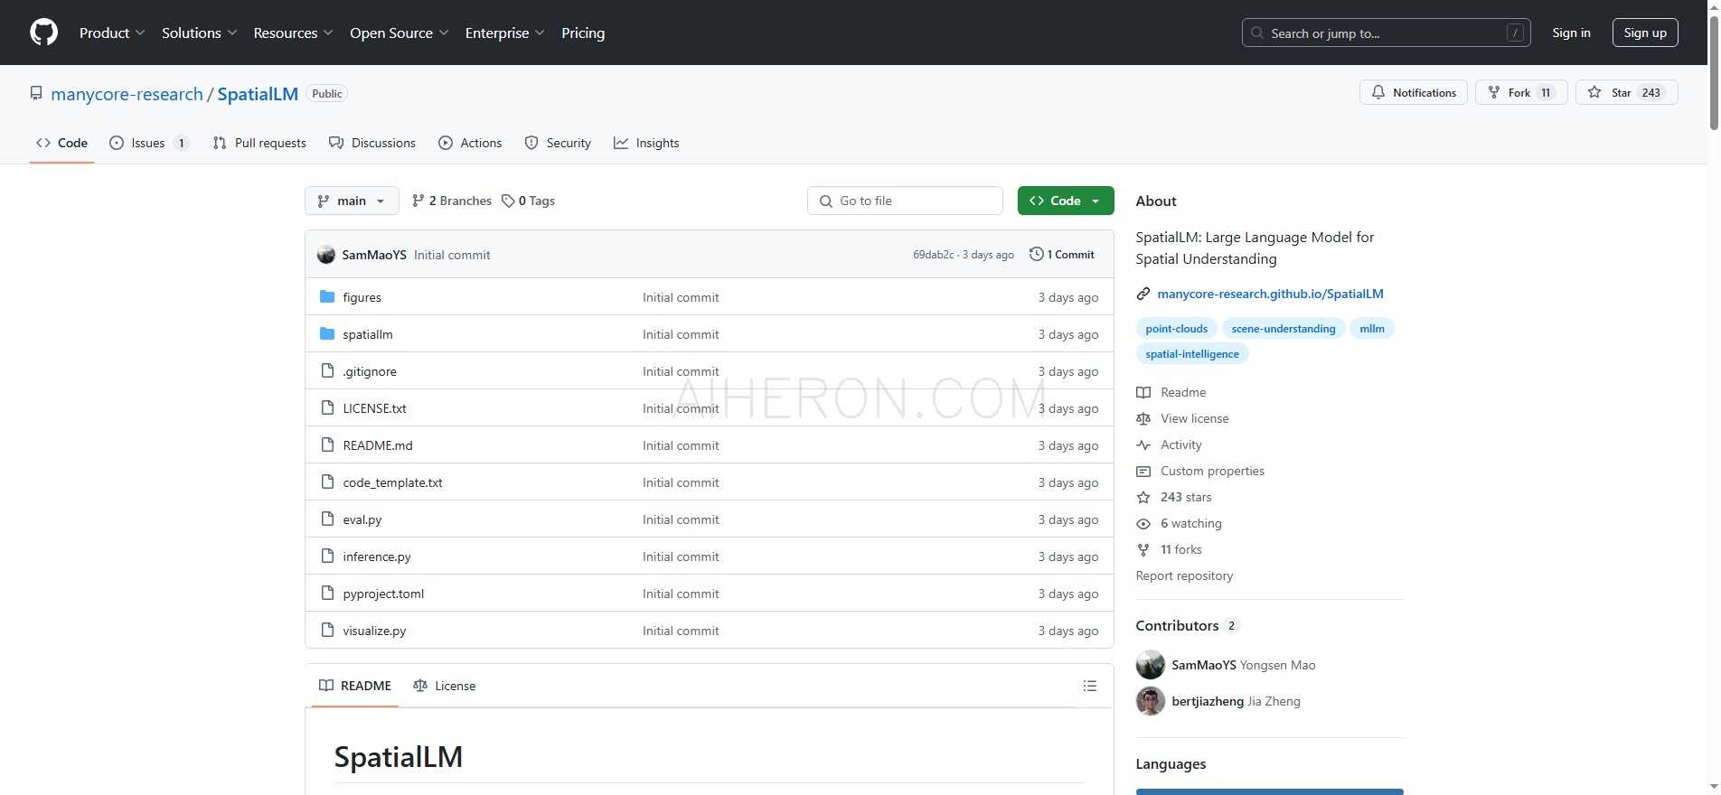Viewport: 1721px width, 795px height.
Task: Expand the main branch dropdown
Action: (352, 201)
